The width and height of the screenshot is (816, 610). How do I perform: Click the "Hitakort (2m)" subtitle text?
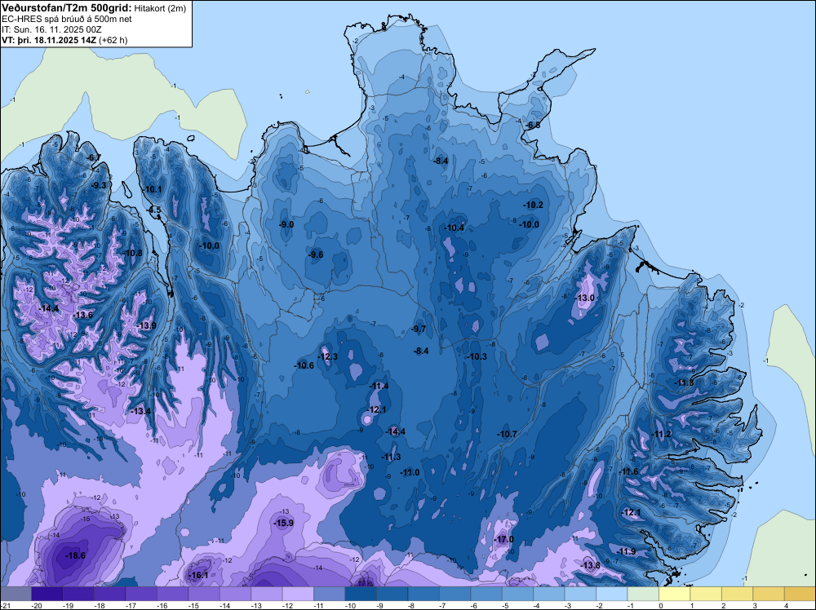tap(159, 8)
